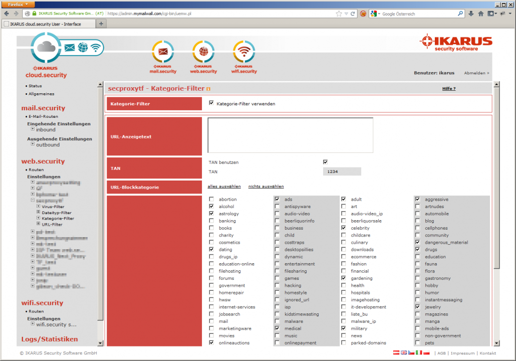Click the TAN value field '1234'

click(342, 171)
